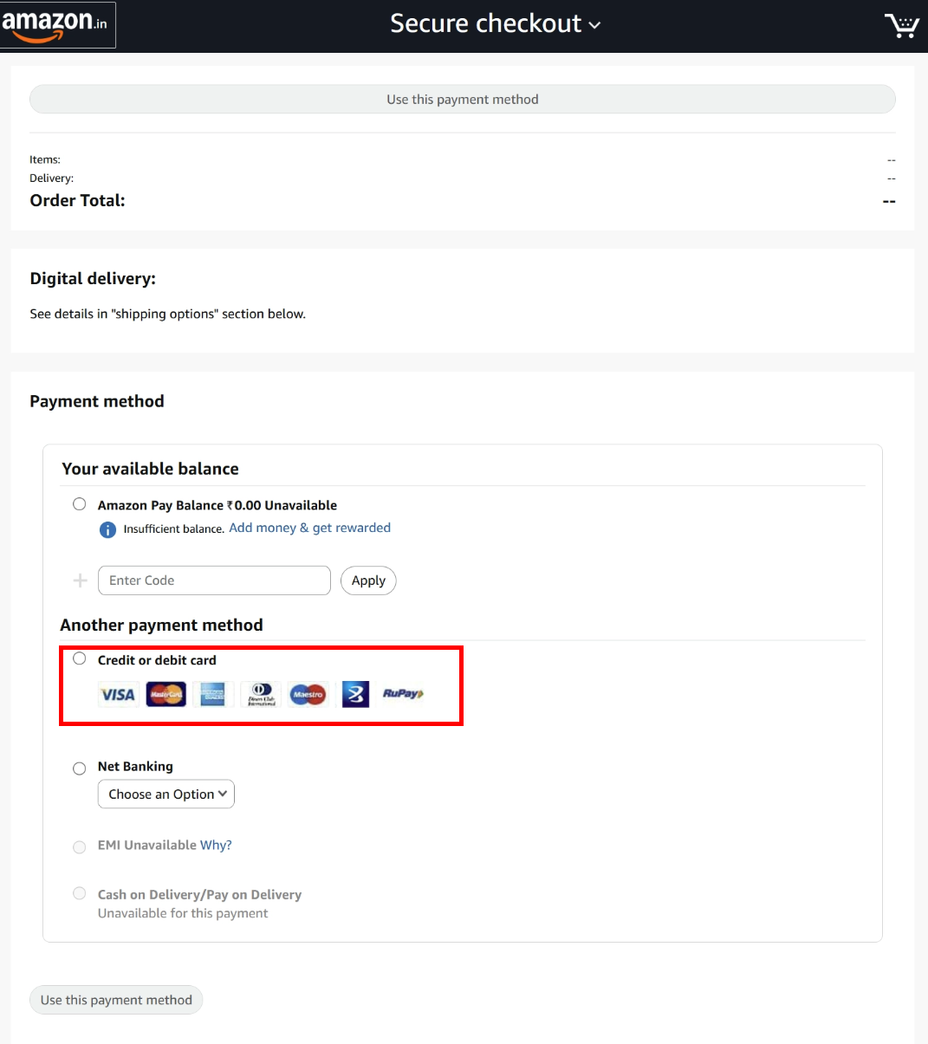Click the Your available balance heading
The image size is (928, 1044).
pos(150,469)
